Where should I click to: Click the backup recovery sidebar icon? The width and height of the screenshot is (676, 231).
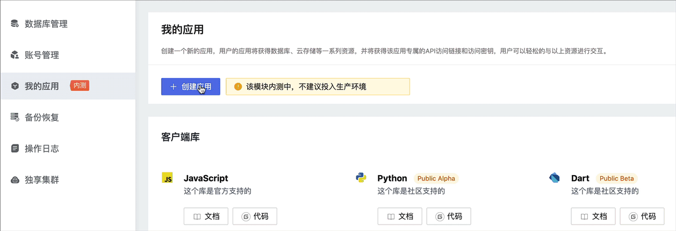[x=15, y=117]
